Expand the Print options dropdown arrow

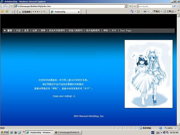tap(148, 12)
